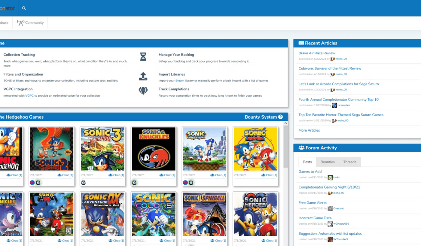Click the games list scrollbar up arrow

[285, 123]
